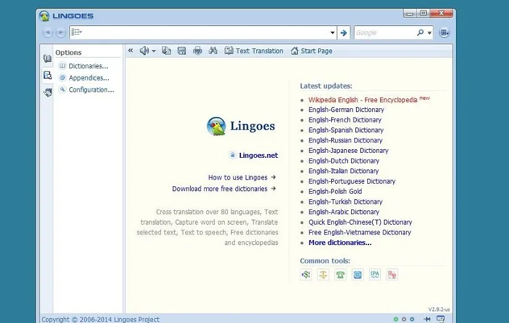This screenshot has height=323, width=509.
Task: Click the binoculars find icon
Action: [x=213, y=51]
